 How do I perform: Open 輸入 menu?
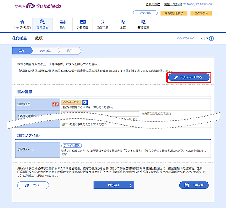[63, 24]
